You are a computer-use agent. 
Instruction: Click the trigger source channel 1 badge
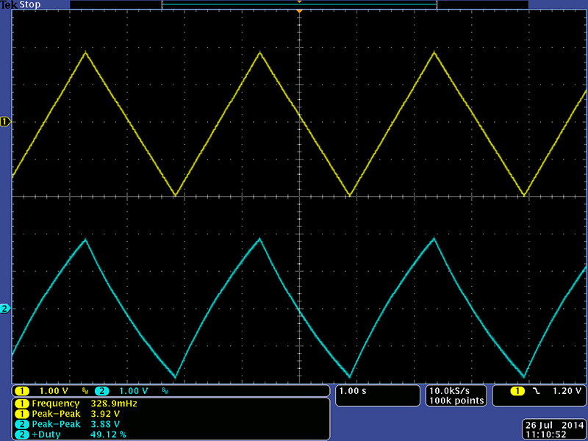[518, 391]
